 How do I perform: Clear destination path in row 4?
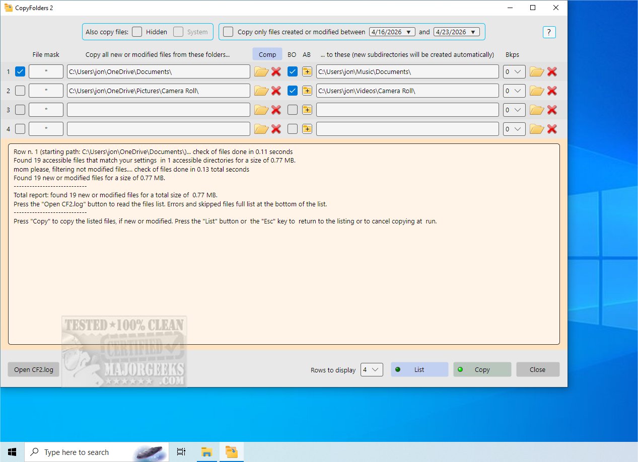point(552,129)
